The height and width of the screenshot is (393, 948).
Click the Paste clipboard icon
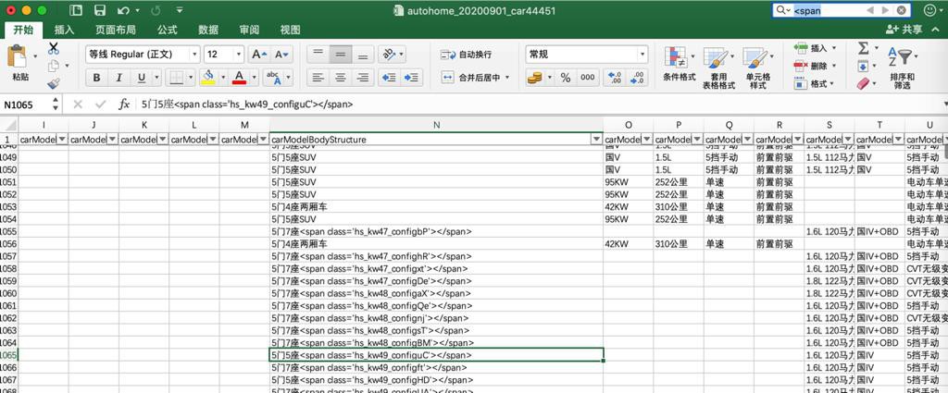19,56
